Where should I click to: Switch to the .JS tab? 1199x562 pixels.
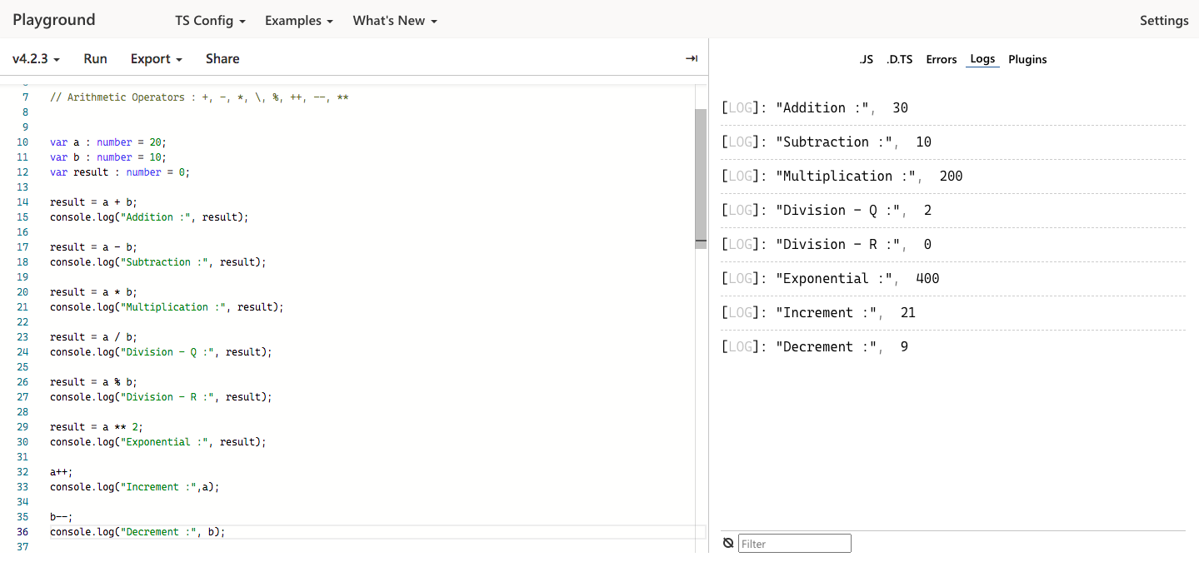click(x=867, y=60)
